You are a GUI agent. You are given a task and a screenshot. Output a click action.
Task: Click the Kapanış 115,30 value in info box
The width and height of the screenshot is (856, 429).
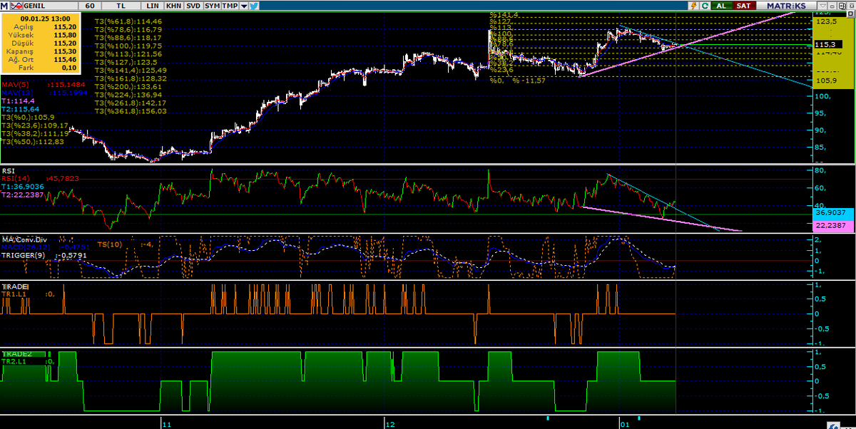point(65,52)
